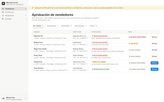Click seller name Rodrigo Molina
Screen dimensions: 164x102
[78, 49]
